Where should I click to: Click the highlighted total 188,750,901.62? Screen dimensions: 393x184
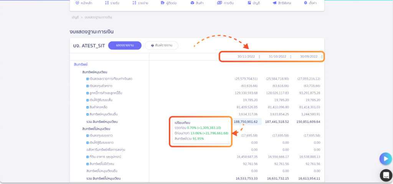[x=246, y=122]
